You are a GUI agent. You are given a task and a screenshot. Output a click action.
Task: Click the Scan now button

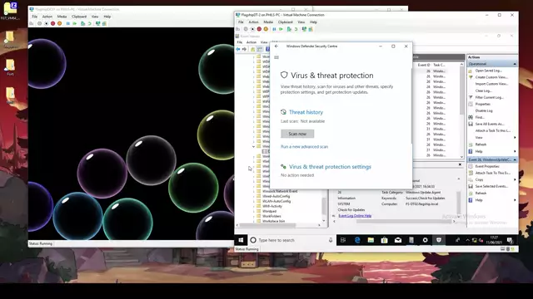pyautogui.click(x=297, y=134)
